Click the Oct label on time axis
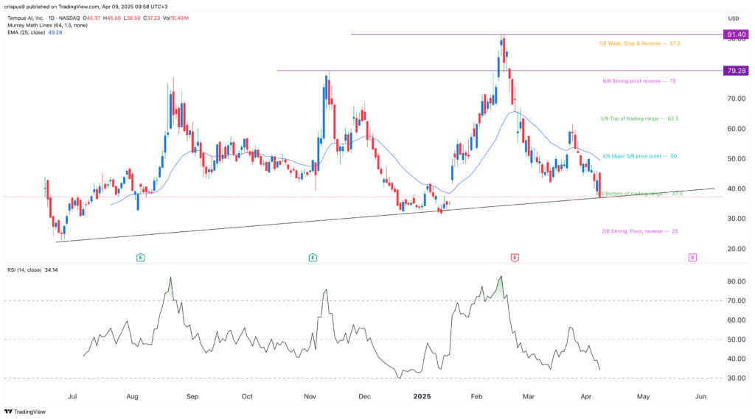Viewport: 755px width, 419px height. [x=247, y=396]
